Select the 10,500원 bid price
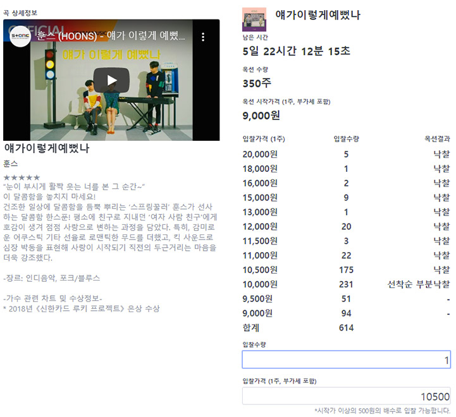Viewport: 456px width, 417px height. [260, 270]
